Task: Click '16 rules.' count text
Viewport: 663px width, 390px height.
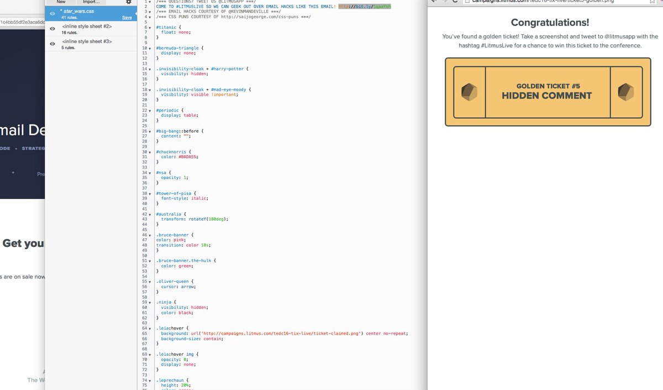Action: pyautogui.click(x=70, y=33)
